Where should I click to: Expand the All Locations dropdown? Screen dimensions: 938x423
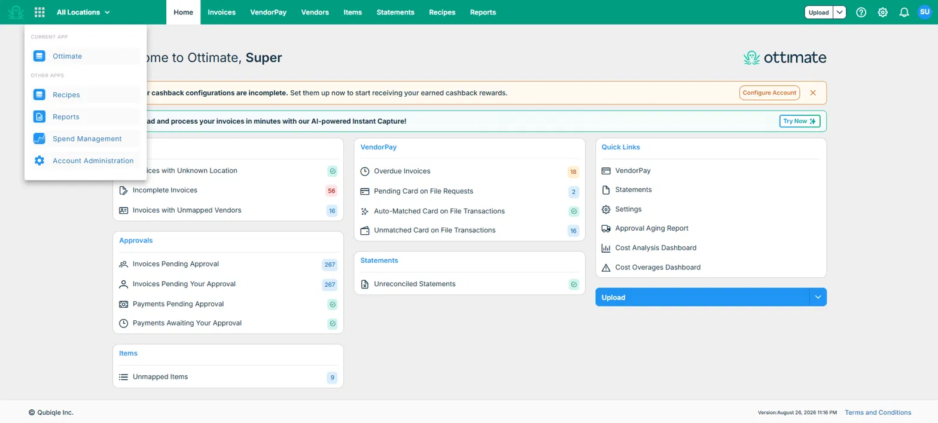pos(83,12)
